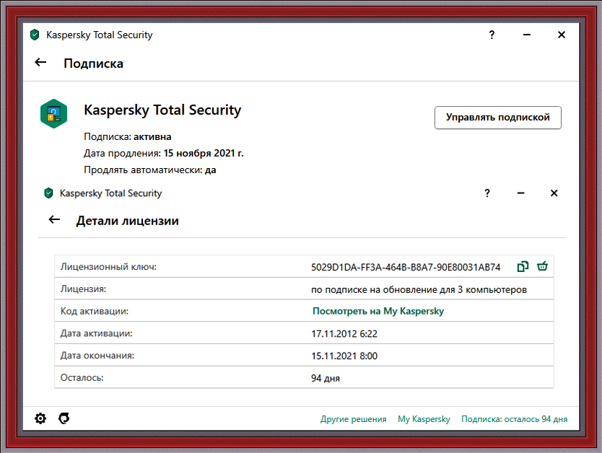Image resolution: width=602 pixels, height=453 pixels.
Task: Click the Дата активации: row label
Action: tap(97, 333)
